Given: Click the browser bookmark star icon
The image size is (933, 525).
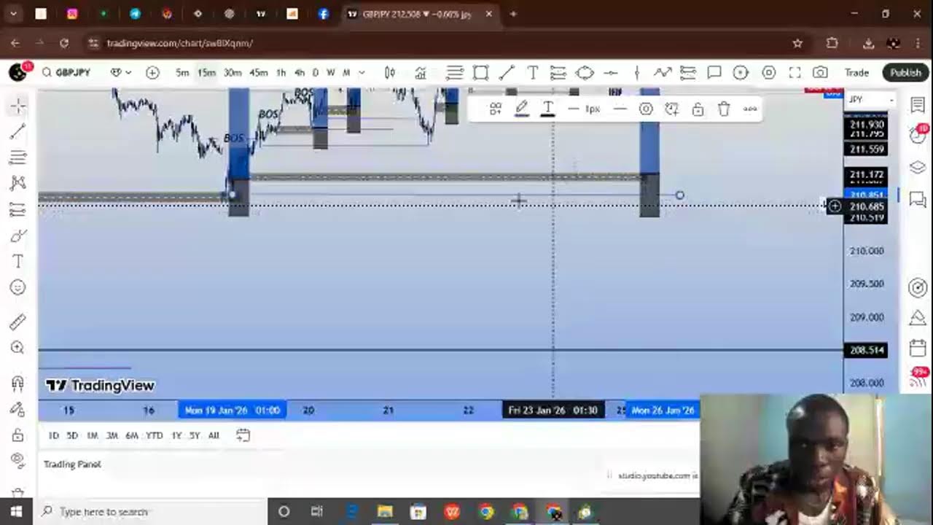Looking at the screenshot, I should point(797,43).
